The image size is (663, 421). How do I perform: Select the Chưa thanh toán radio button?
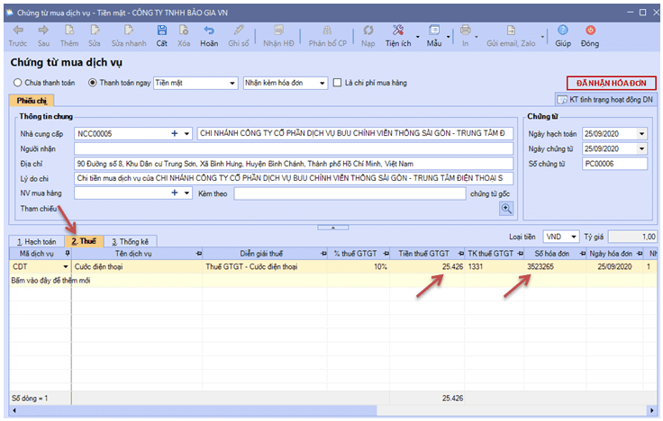[x=17, y=83]
